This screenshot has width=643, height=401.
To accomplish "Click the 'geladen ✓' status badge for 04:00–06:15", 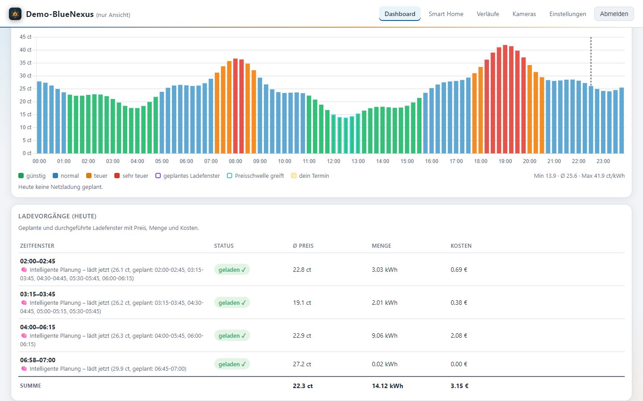I will click(232, 336).
